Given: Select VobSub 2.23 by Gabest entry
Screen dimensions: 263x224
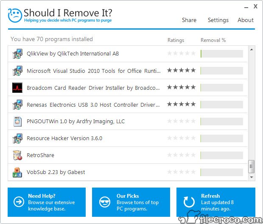Looking at the screenshot, I should point(128,172).
